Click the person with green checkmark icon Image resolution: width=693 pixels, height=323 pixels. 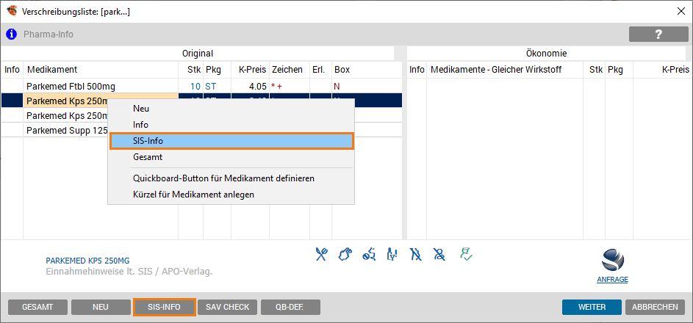point(465,254)
